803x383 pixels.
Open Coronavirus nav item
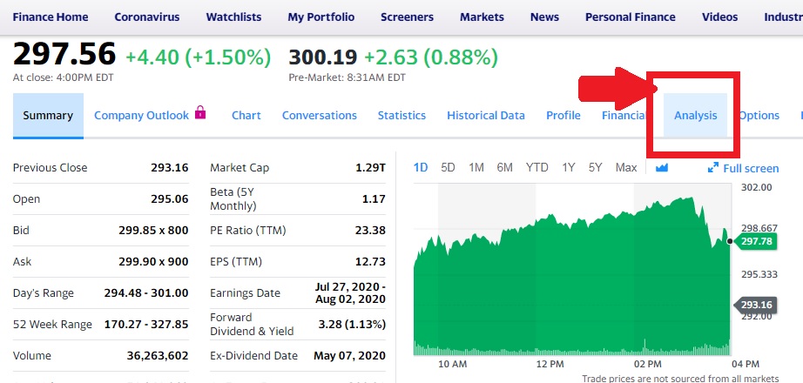pos(147,17)
